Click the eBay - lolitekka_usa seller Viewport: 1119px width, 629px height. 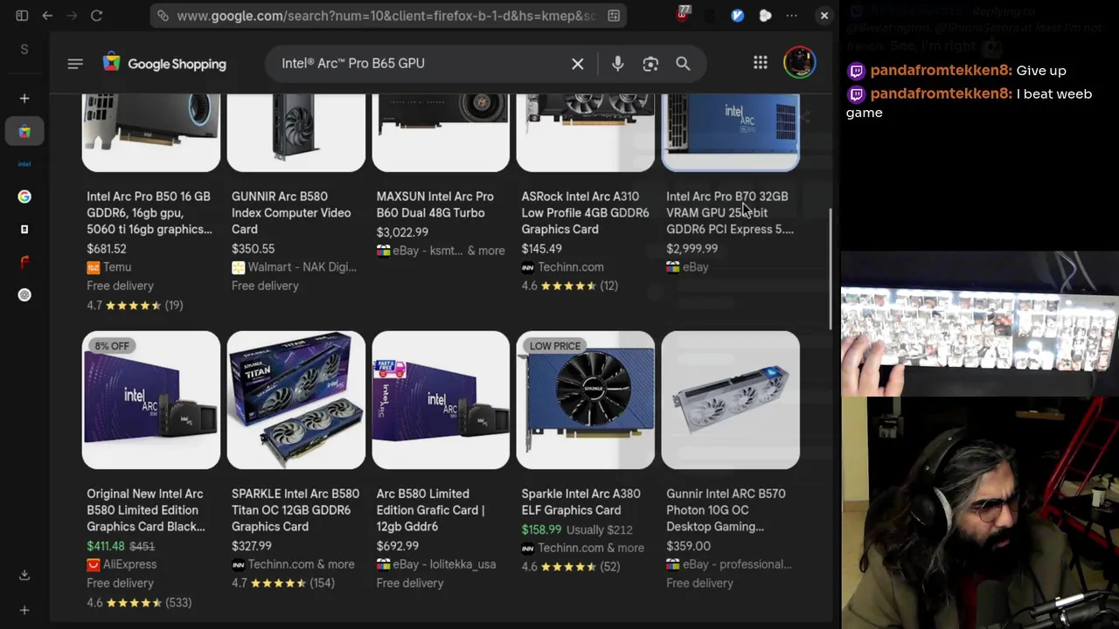(444, 564)
